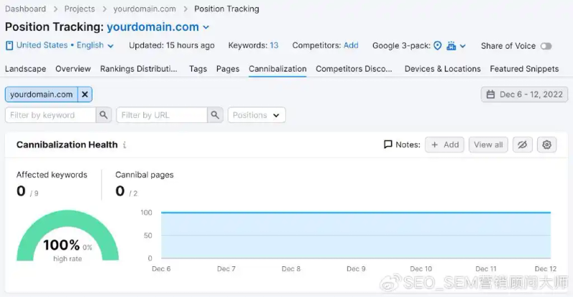Image resolution: width=573 pixels, height=297 pixels.
Task: Click the keyword filter search magnifier icon
Action: tap(105, 115)
